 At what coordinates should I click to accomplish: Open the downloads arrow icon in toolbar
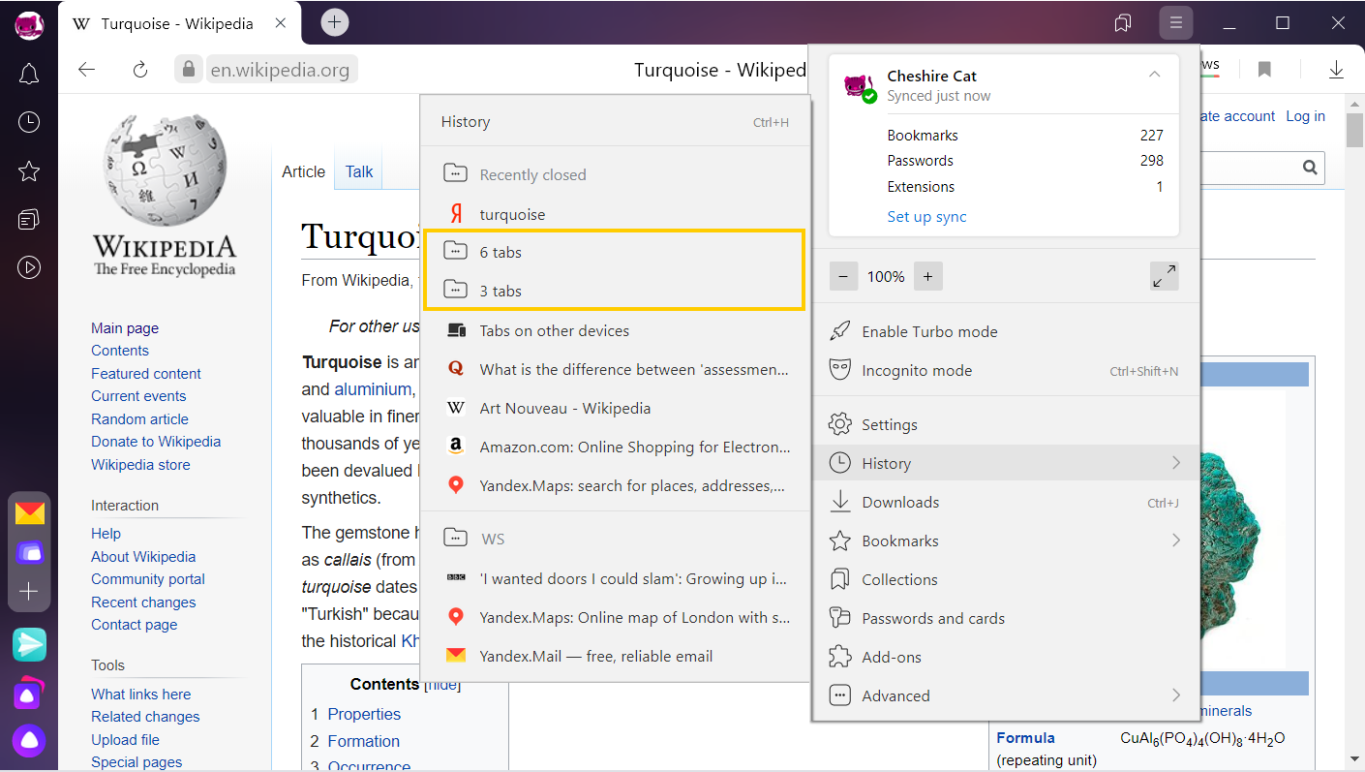pyautogui.click(x=1336, y=70)
